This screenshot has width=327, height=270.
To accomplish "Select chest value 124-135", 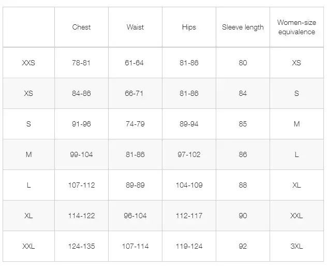I will [81, 246].
